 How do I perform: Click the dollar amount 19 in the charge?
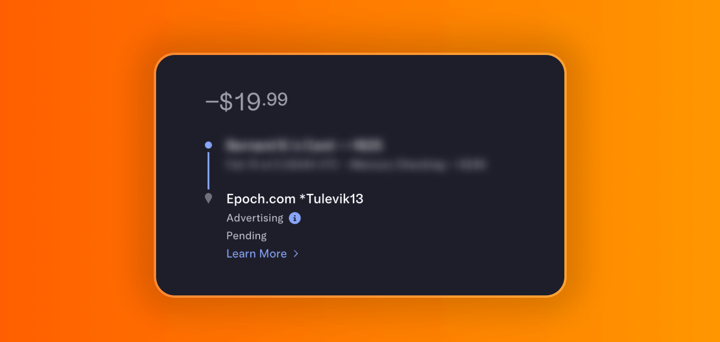pos(247,102)
